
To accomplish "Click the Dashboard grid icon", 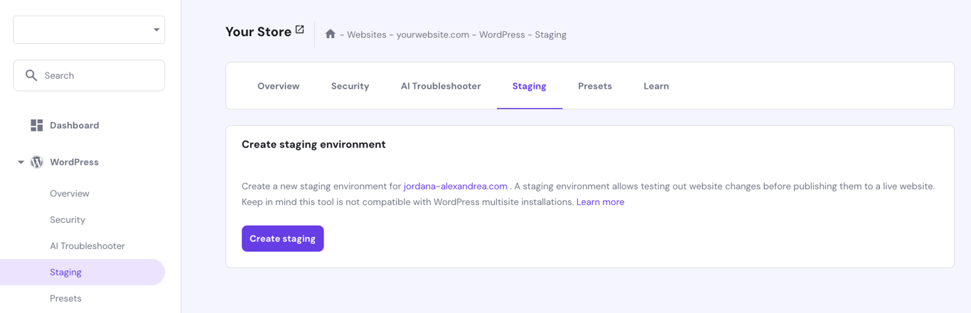I will click(37, 125).
